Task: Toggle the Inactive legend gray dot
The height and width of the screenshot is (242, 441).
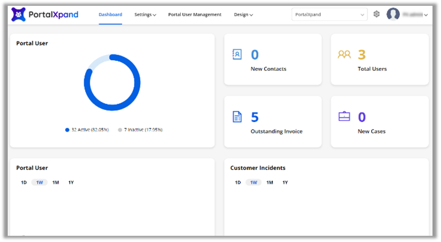Action: pyautogui.click(x=120, y=130)
